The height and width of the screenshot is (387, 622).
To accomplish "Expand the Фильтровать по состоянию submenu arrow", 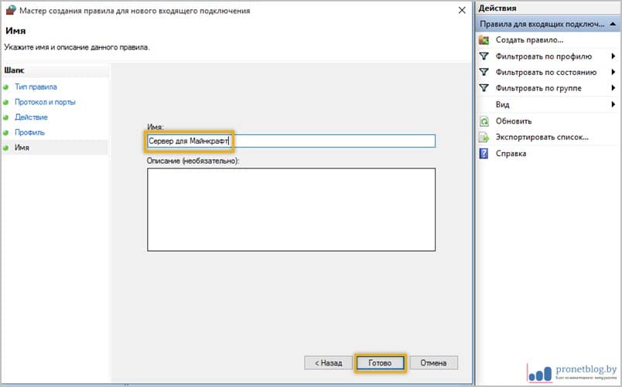I will click(613, 73).
